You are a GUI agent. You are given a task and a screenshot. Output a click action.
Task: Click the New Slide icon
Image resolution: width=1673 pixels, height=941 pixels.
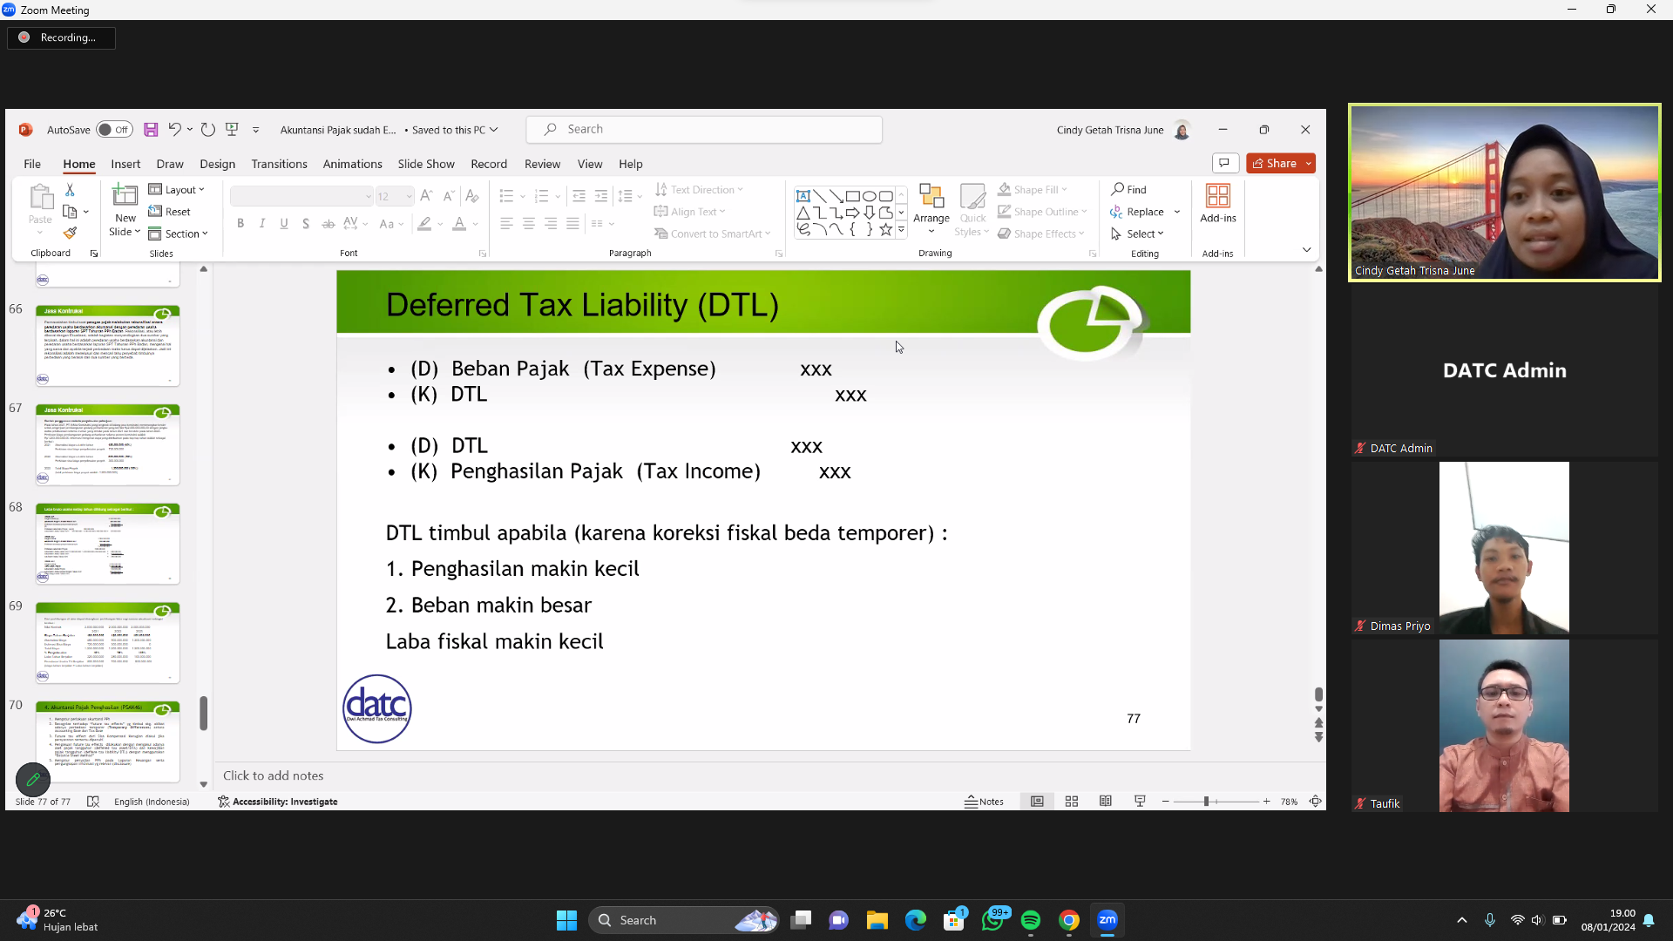click(x=125, y=196)
